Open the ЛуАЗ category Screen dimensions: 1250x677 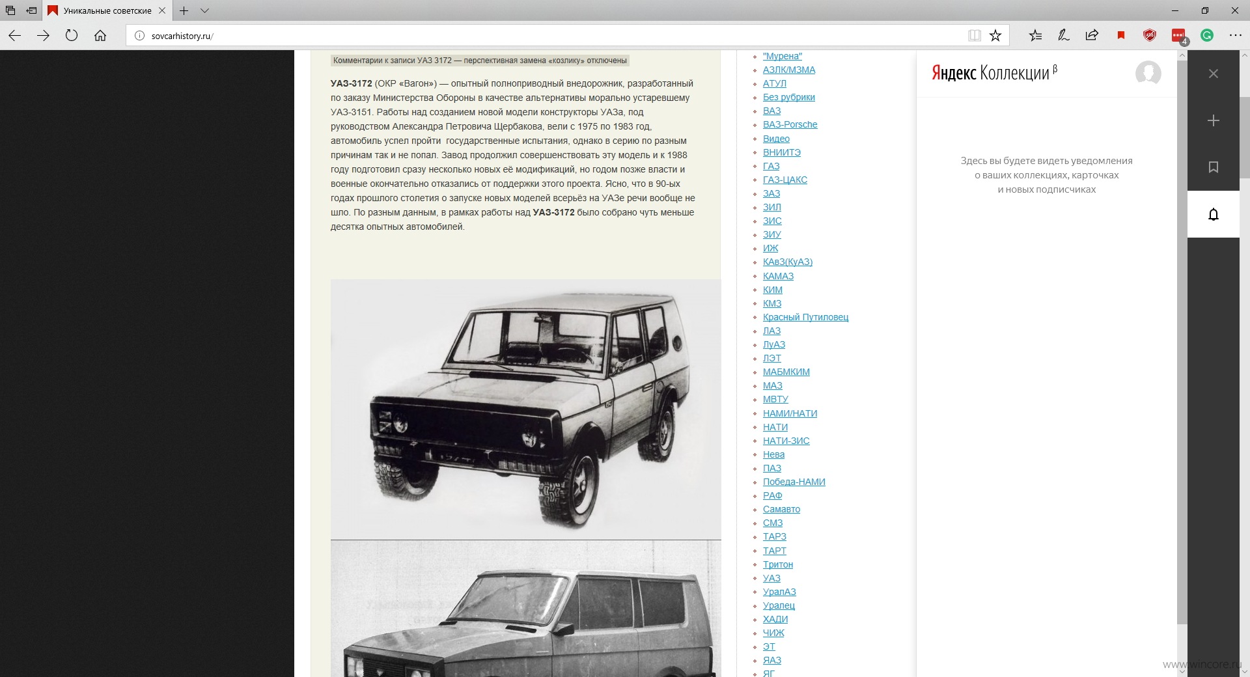774,344
